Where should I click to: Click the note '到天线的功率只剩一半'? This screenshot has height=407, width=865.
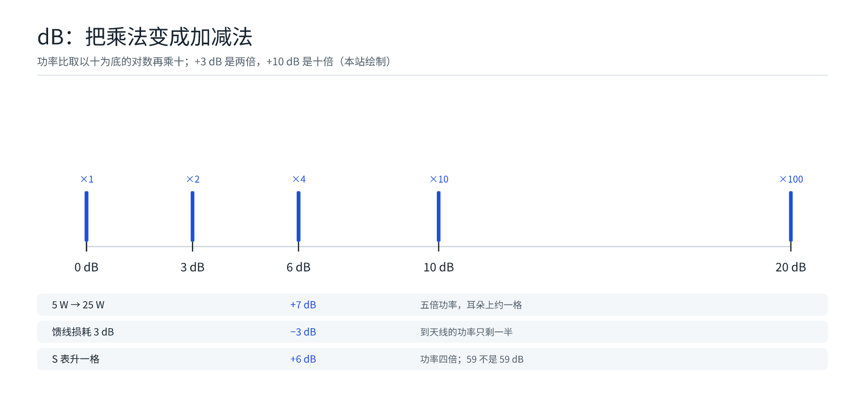[x=467, y=332]
